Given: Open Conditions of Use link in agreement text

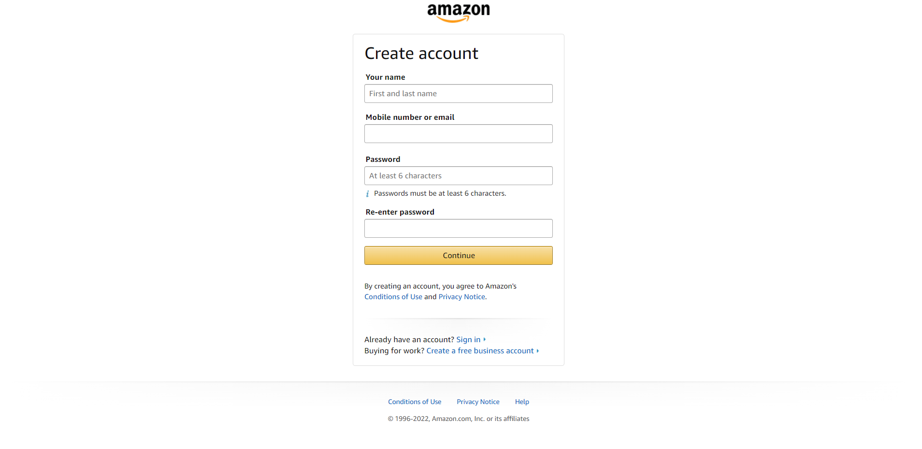Looking at the screenshot, I should tap(393, 297).
